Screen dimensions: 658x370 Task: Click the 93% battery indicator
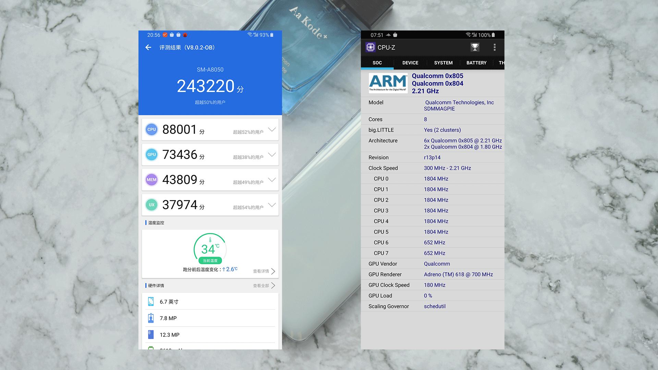[267, 35]
